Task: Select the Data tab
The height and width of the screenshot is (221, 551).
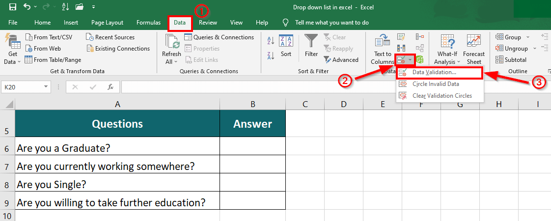Action: [180, 23]
